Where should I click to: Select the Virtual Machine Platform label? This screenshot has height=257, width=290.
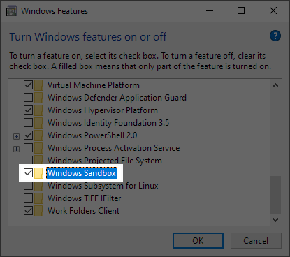point(94,85)
